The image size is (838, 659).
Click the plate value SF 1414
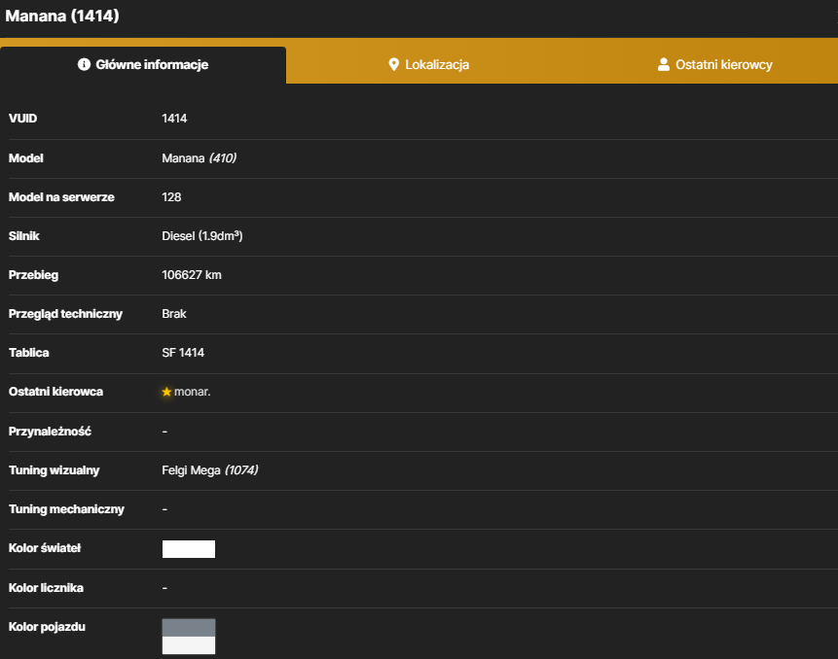click(183, 353)
